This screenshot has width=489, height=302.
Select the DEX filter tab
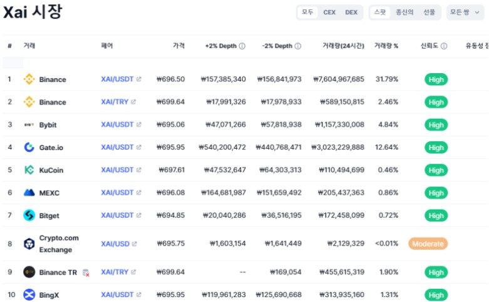coord(351,13)
